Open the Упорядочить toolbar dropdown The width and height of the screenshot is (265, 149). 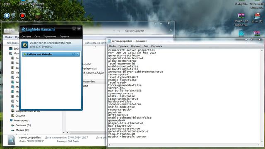pyautogui.click(x=13, y=43)
